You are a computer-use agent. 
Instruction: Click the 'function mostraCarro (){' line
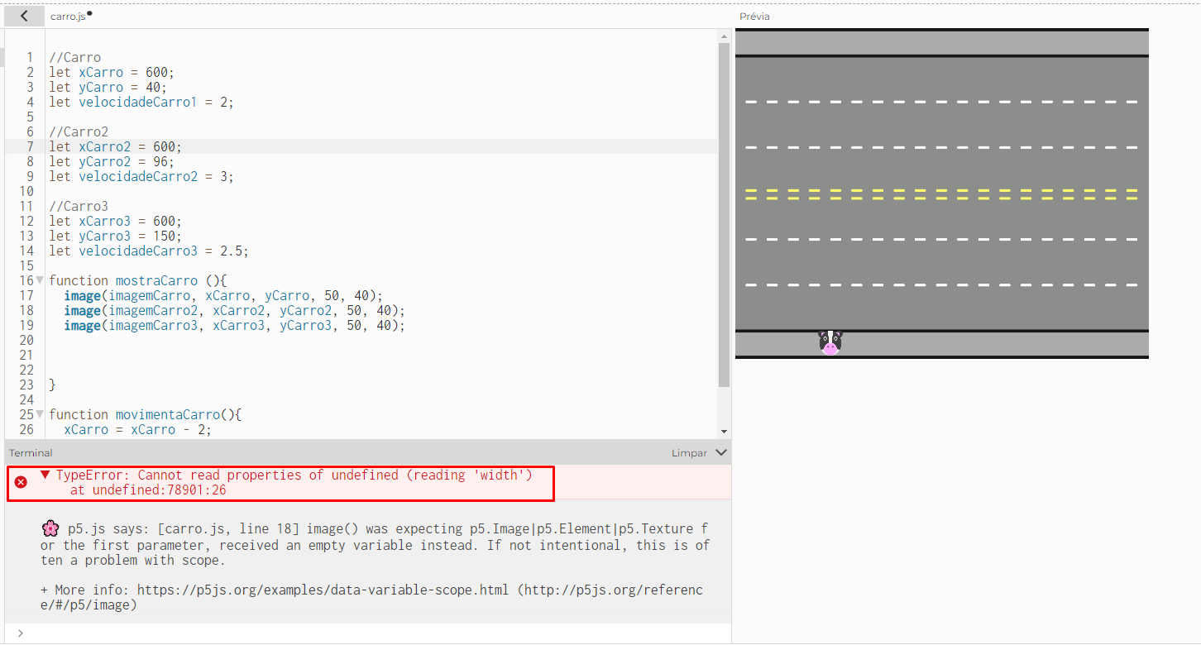click(137, 281)
